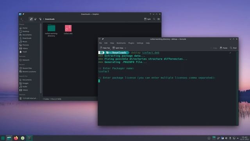Open the Bookmarks menu in Konsole
The image size is (250, 141).
pyautogui.click(x=121, y=43)
